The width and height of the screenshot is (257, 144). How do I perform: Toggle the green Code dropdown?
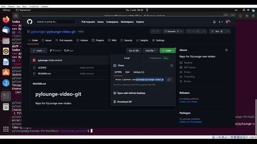[167, 51]
